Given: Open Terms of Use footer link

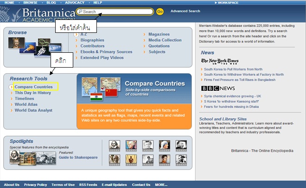Looking at the screenshot, I should point(63,185).
